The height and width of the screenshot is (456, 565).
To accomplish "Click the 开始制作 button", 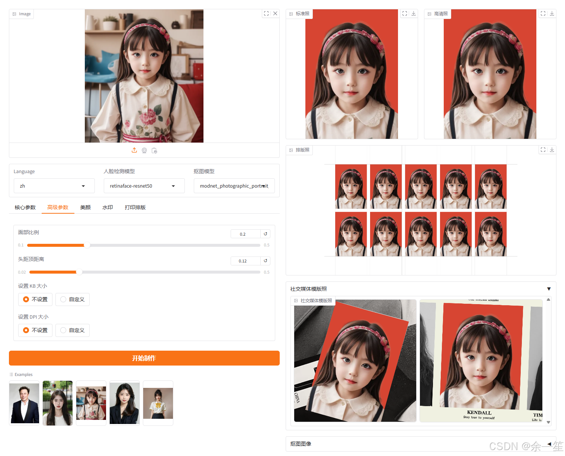I will coord(144,358).
